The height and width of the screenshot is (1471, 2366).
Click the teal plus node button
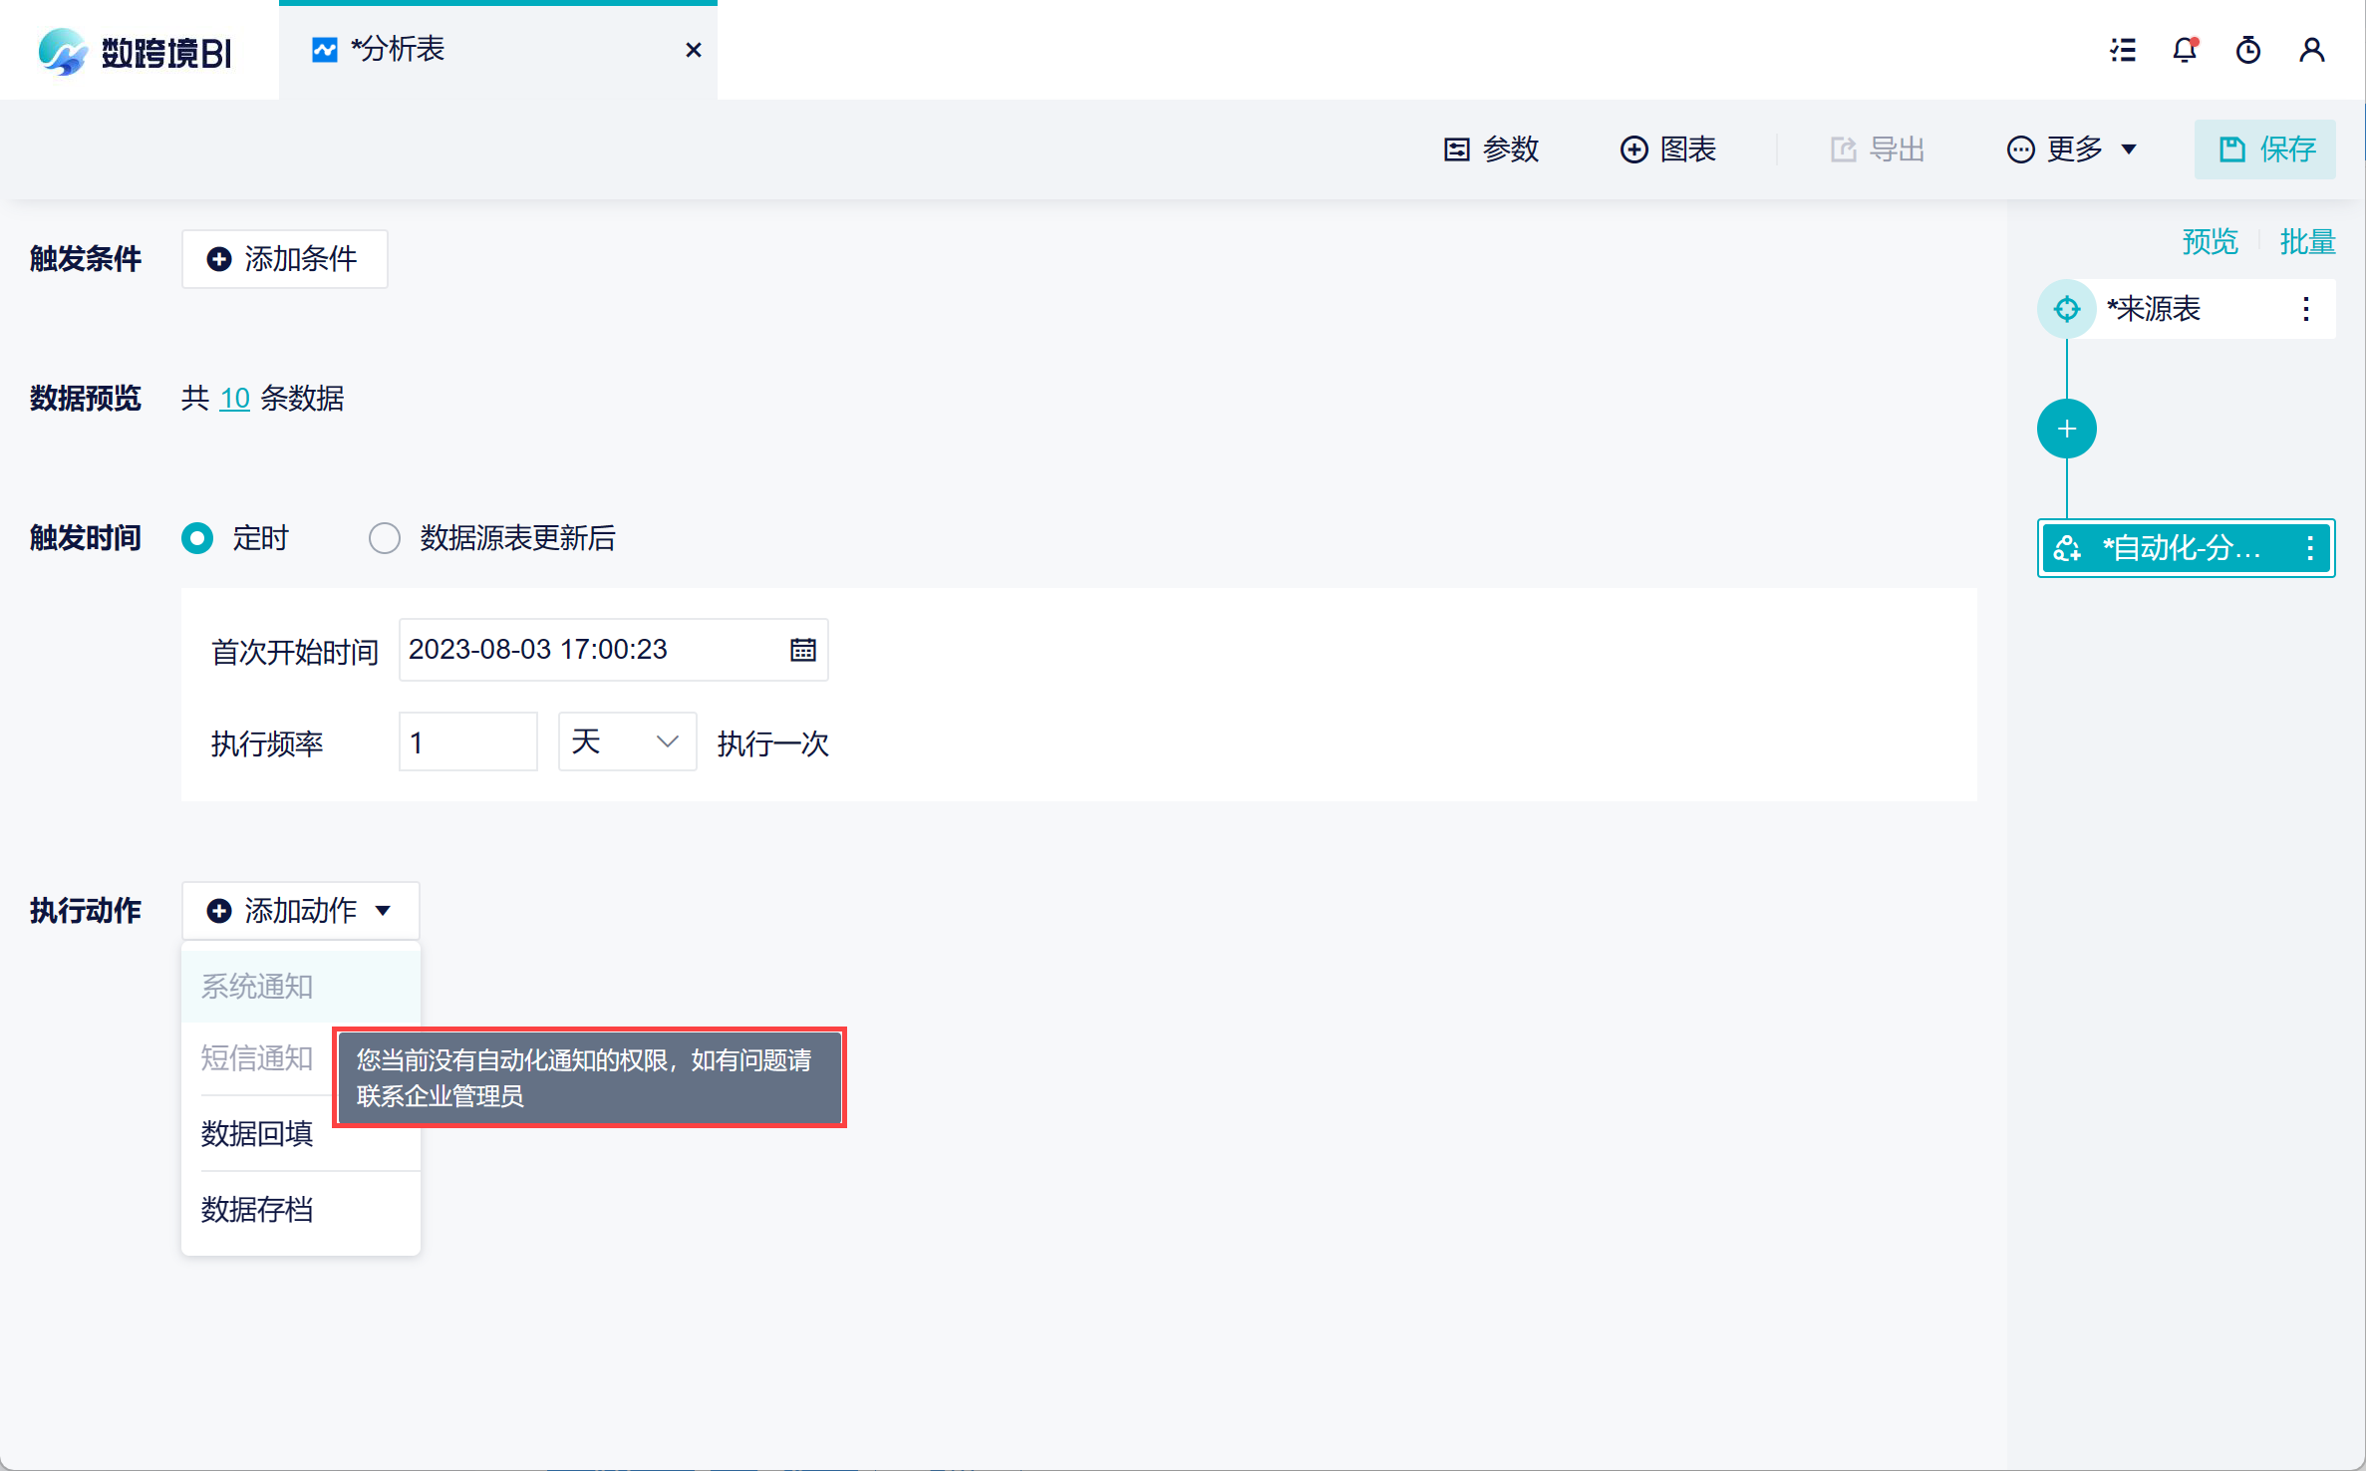[2067, 430]
